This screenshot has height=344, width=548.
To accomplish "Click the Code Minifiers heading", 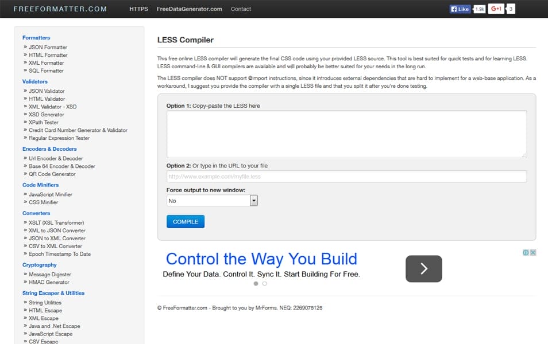I will (41, 185).
